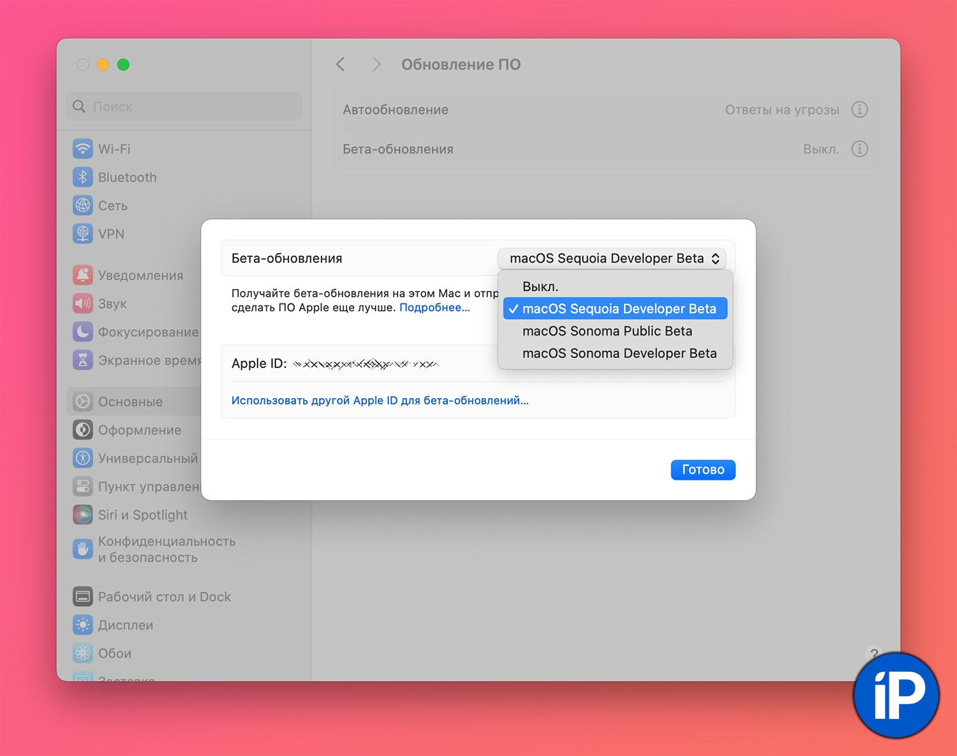Go forward with the right chevron
This screenshot has height=756, width=957.
point(376,64)
